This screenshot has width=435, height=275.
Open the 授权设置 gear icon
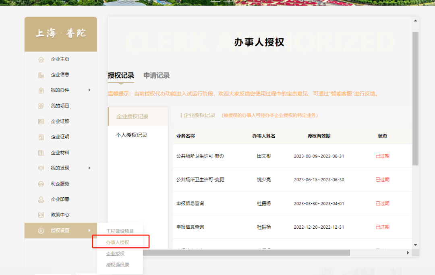tap(41, 230)
